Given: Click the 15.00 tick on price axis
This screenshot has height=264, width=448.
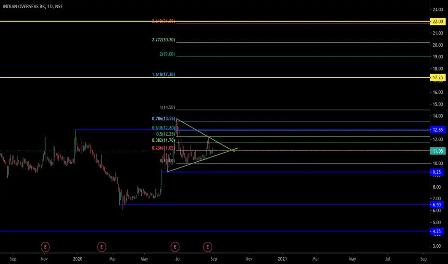Looking at the screenshot, I should coord(437,104).
